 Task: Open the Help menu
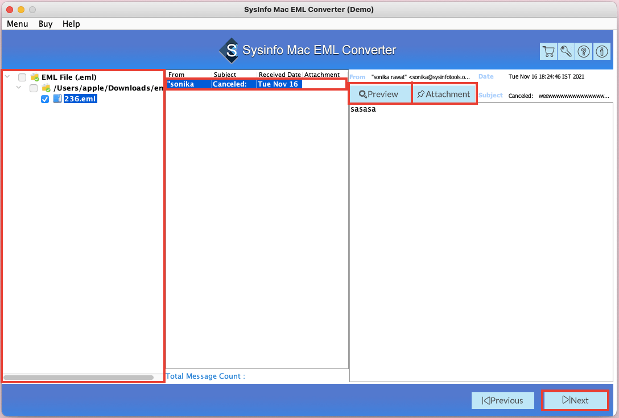[x=71, y=24]
